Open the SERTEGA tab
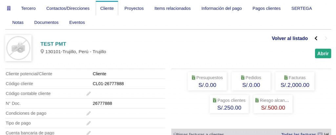 pyautogui.click(x=302, y=8)
